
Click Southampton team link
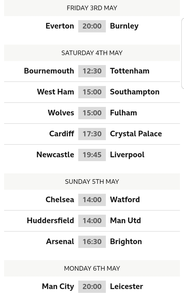tap(135, 92)
